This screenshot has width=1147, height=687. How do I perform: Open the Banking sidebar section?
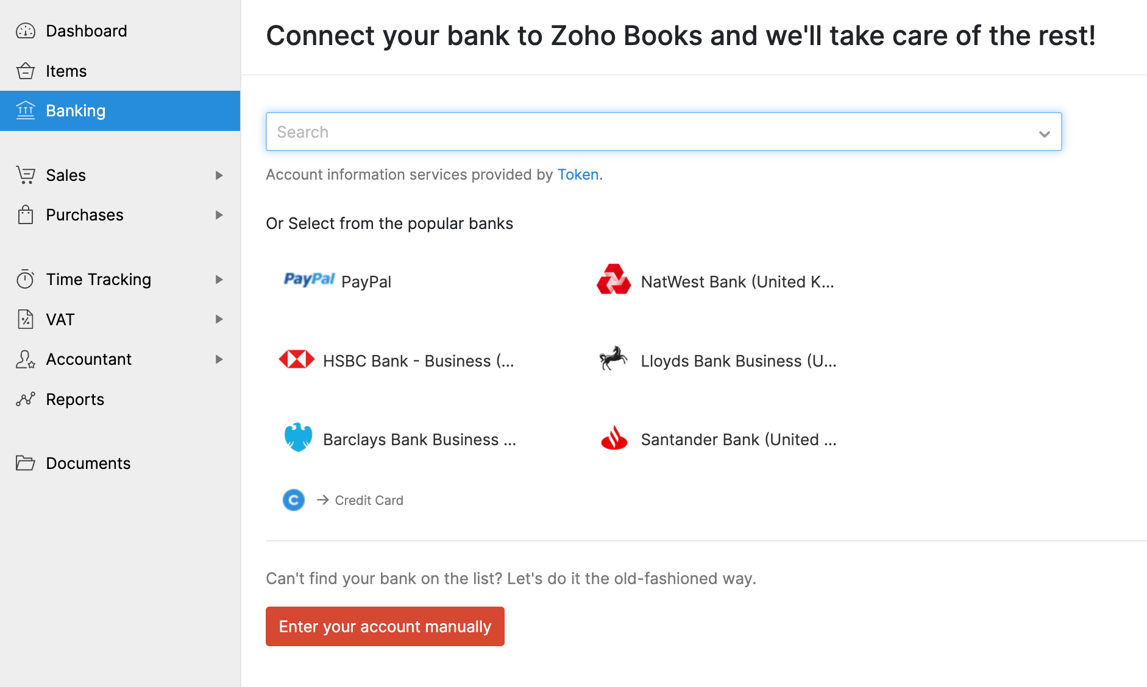pyautogui.click(x=76, y=111)
